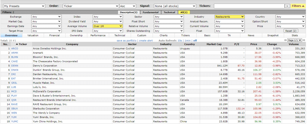Open the Sector filter dropdown
The image size is (307, 124).
(x=168, y=17)
